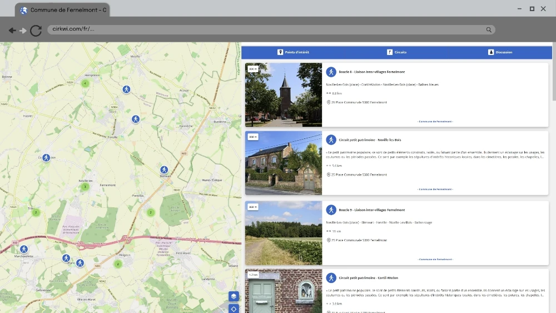Click the browser forward arrow
This screenshot has width=556, height=313.
(23, 31)
